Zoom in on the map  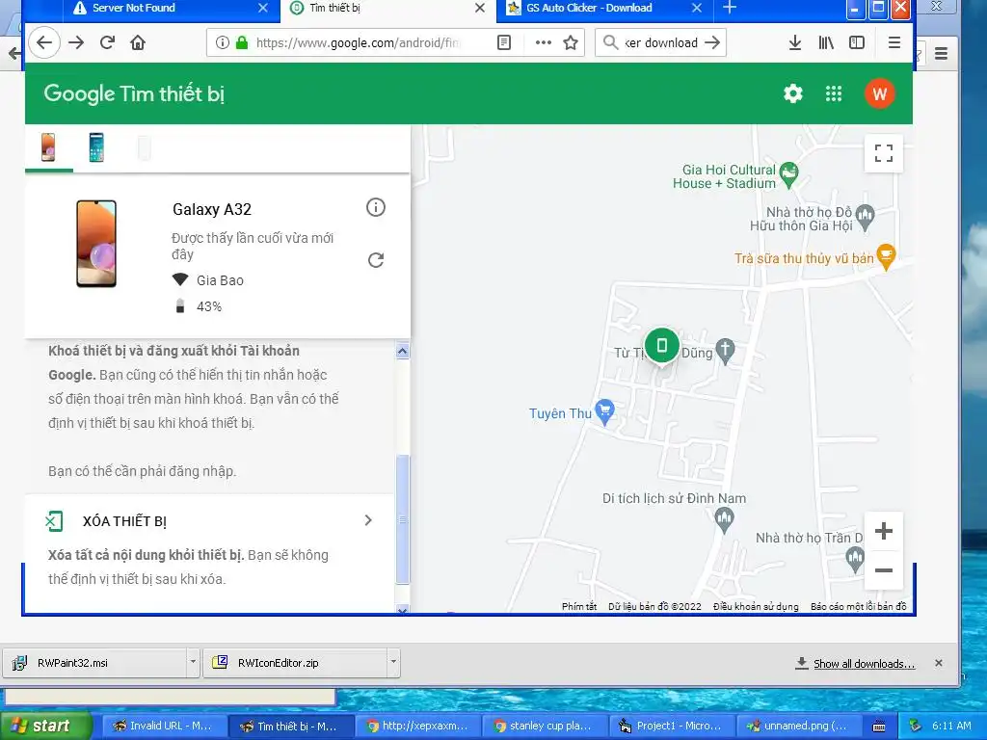(884, 531)
